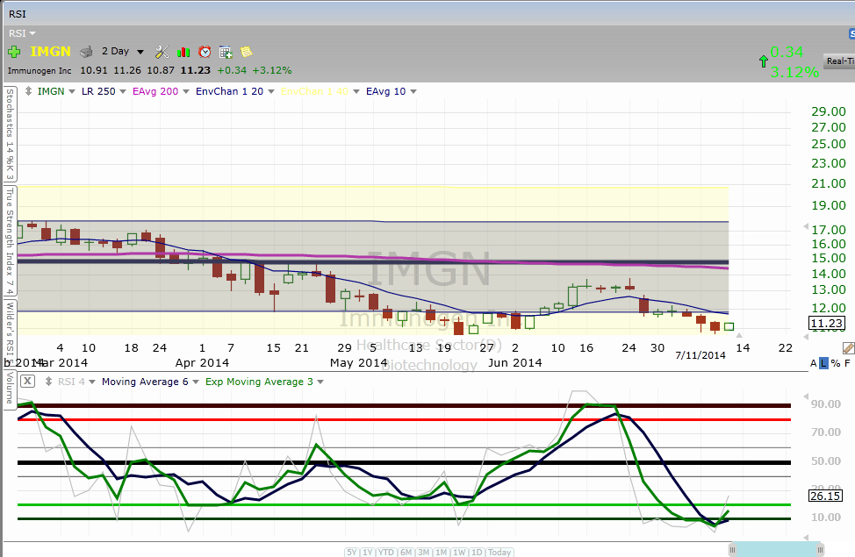Open the alarm clock alert icon
The width and height of the screenshot is (855, 557).
tap(205, 52)
